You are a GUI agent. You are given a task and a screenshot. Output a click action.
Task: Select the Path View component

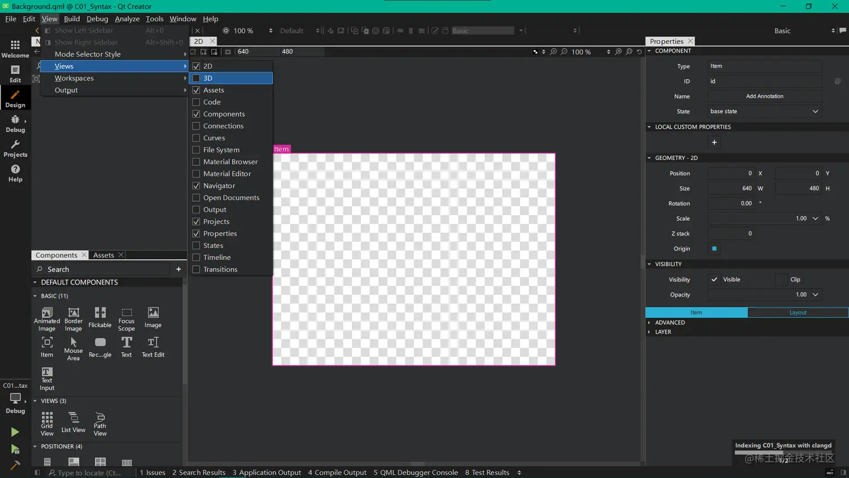point(100,424)
